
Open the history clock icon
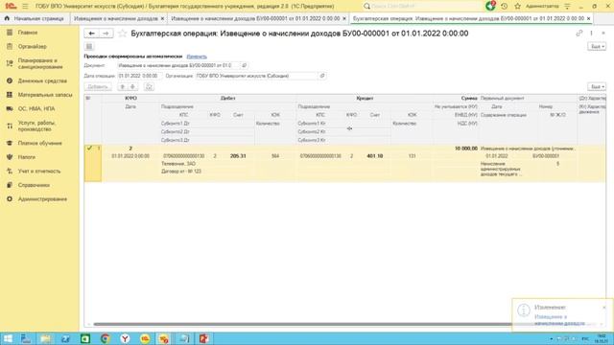(x=505, y=7)
